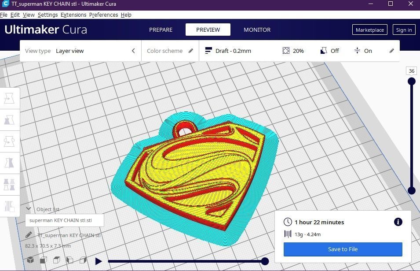
Task: Switch to 3D perspective view cube
Action: [x=30, y=260]
